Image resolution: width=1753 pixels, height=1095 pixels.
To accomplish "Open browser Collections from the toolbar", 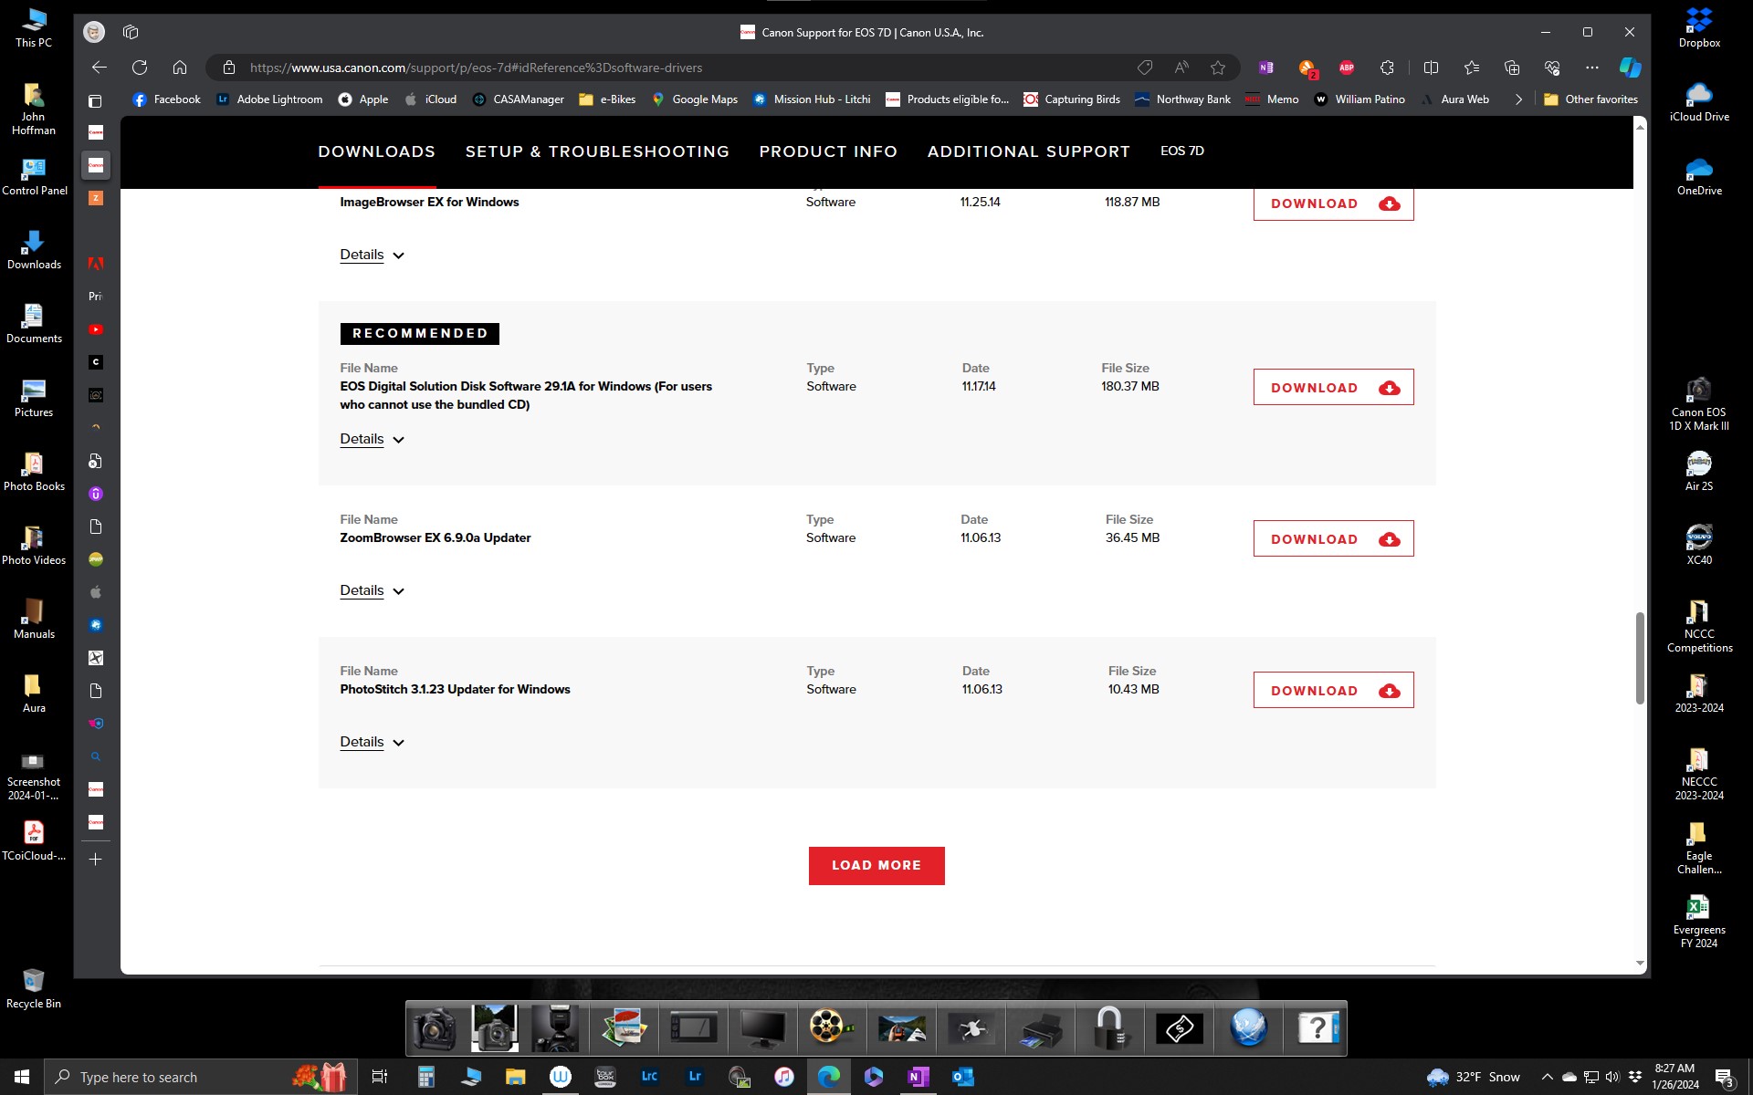I will (x=1511, y=68).
